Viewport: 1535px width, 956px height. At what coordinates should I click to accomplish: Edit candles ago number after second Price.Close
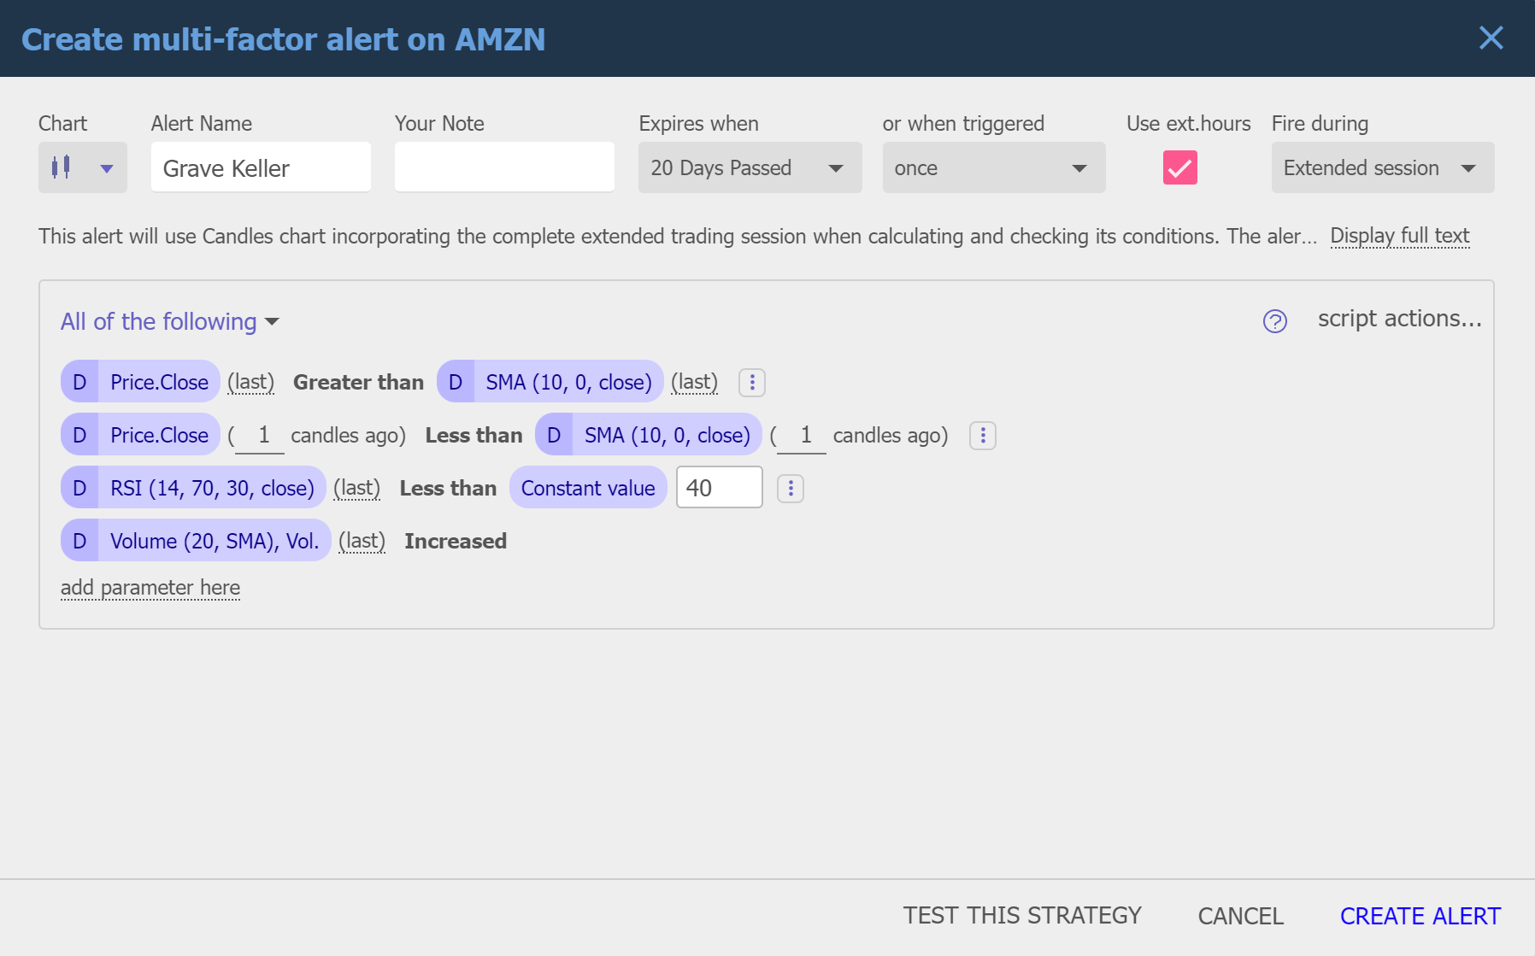260,436
